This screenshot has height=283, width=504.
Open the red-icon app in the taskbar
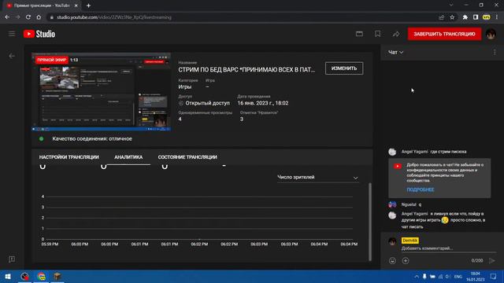coord(24,277)
